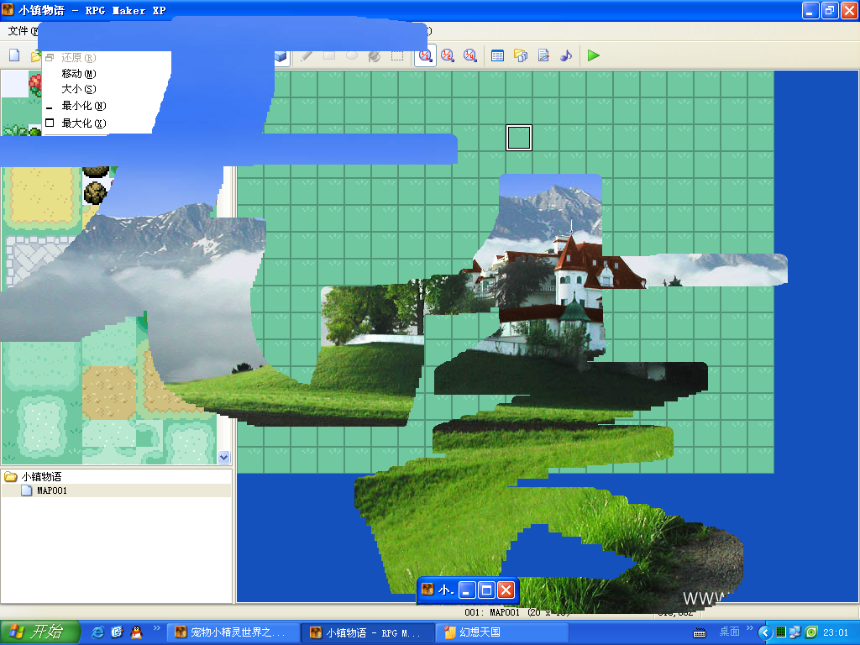Select the ellipse drawing tool
The image size is (860, 645).
pos(352,55)
